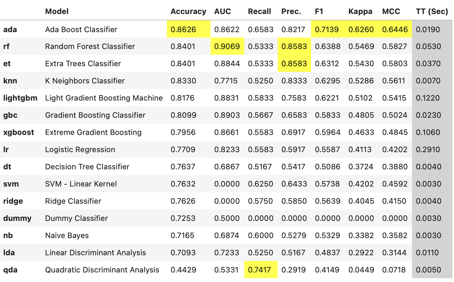The height and width of the screenshot is (282, 454).
Task: Select the 'rf' row index
Action: [6, 46]
